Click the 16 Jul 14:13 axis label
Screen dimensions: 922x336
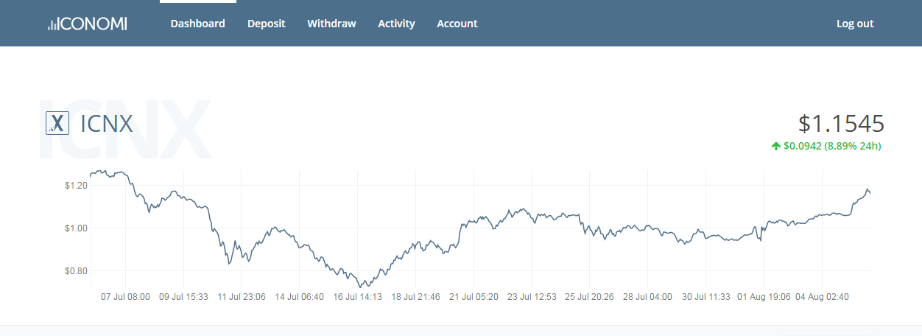pyautogui.click(x=358, y=297)
